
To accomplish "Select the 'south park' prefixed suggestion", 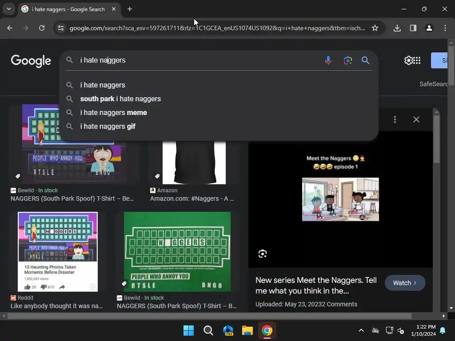I will (x=219, y=99).
